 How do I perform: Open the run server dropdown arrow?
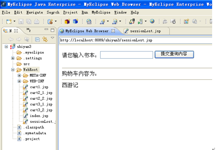coord(145,21)
